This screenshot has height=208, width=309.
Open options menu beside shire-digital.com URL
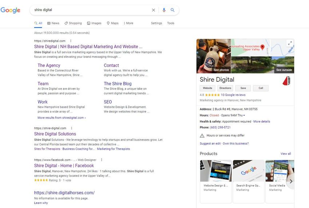click(72, 128)
